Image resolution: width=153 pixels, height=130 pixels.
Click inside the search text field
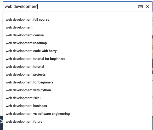(x=70, y=7)
